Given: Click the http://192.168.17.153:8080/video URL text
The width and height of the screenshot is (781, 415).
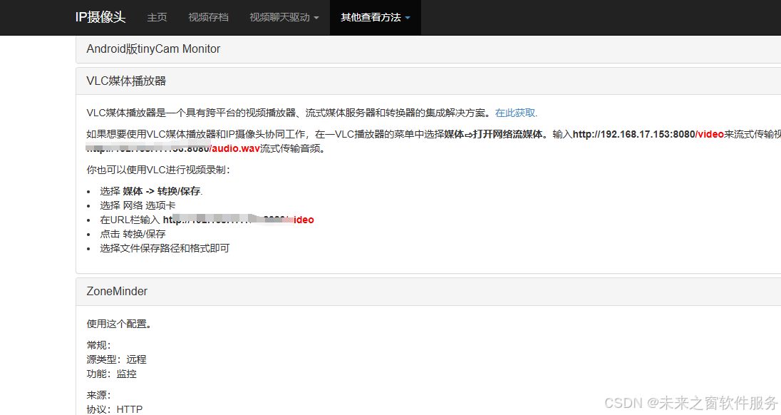Looking at the screenshot, I should pyautogui.click(x=648, y=135).
